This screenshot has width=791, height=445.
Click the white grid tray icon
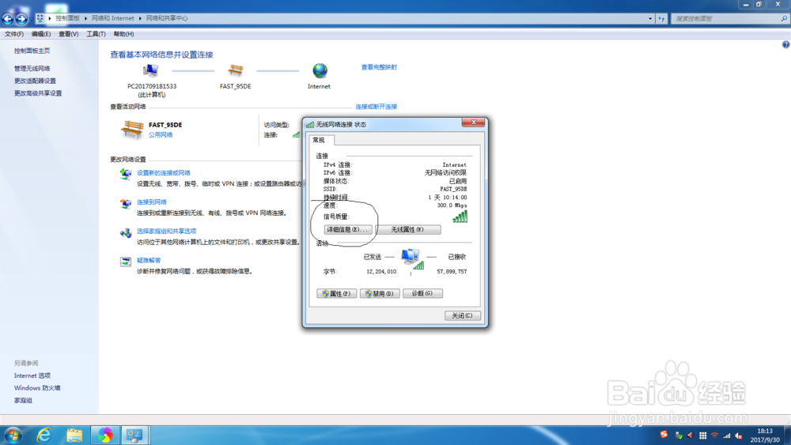pos(702,436)
